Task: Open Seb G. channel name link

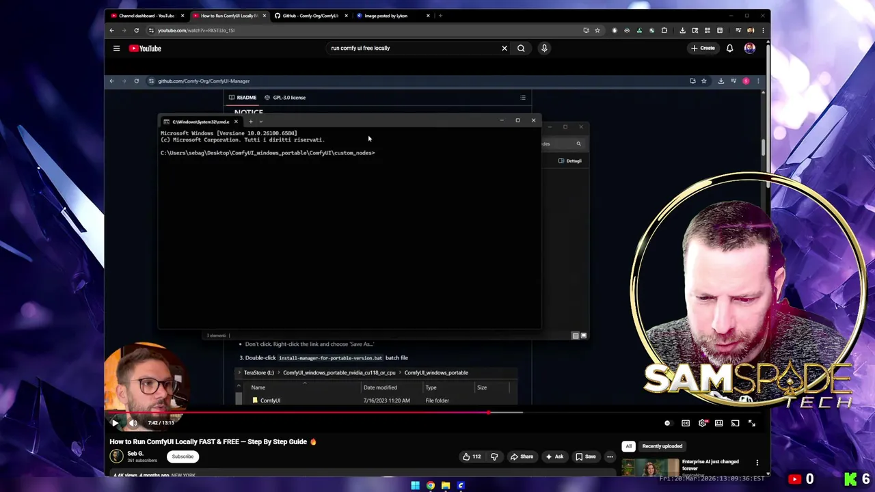Action: 135,454
